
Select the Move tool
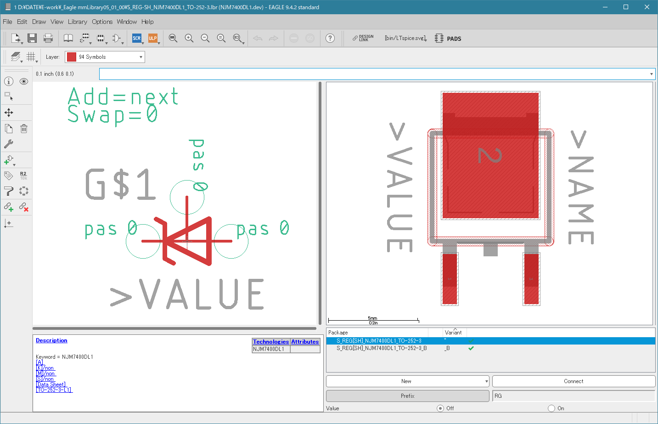tap(9, 113)
